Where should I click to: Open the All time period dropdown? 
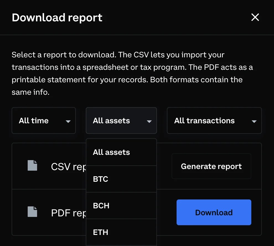43,121
